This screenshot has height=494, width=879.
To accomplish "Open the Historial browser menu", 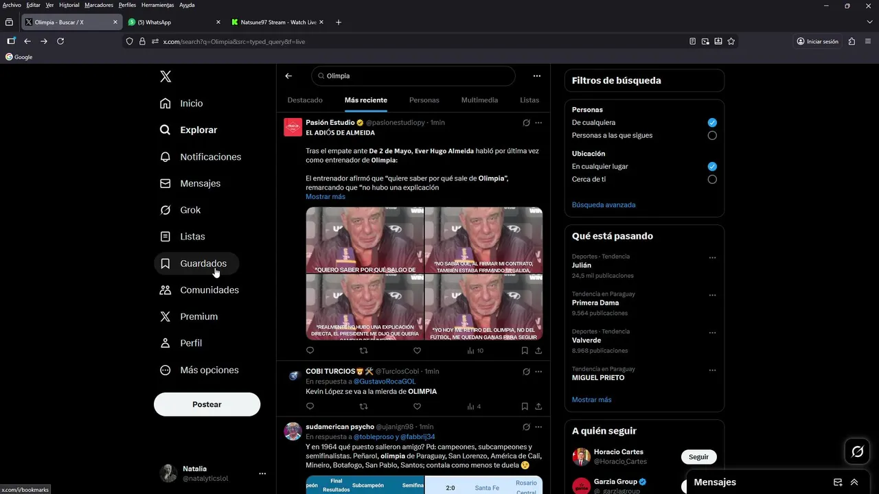I will [x=69, y=5].
